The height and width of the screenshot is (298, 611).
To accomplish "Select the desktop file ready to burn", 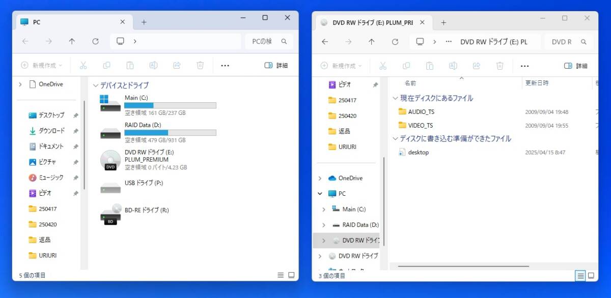I will click(413, 152).
